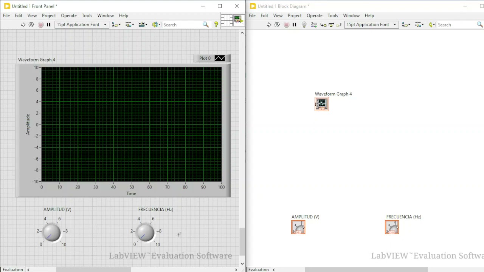This screenshot has width=484, height=272.
Task: Click magnifier search icon in Block Diagram
Action: point(480,25)
